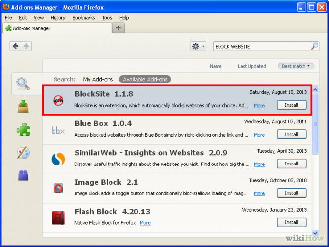Open the Help menu

(x=124, y=18)
